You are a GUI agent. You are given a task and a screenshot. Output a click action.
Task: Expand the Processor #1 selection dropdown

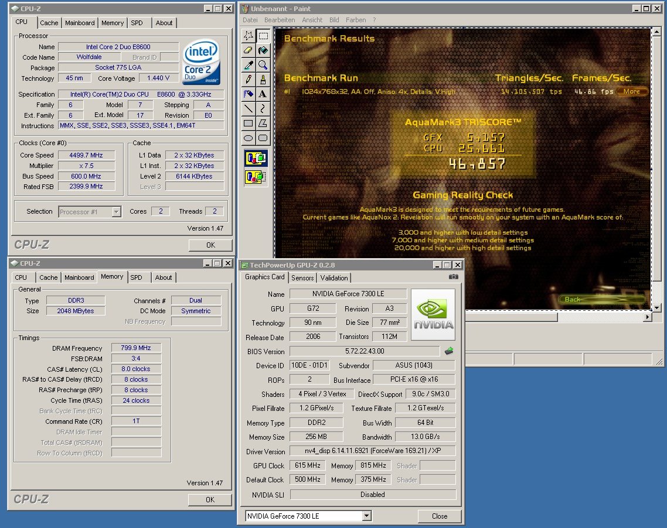[116, 211]
